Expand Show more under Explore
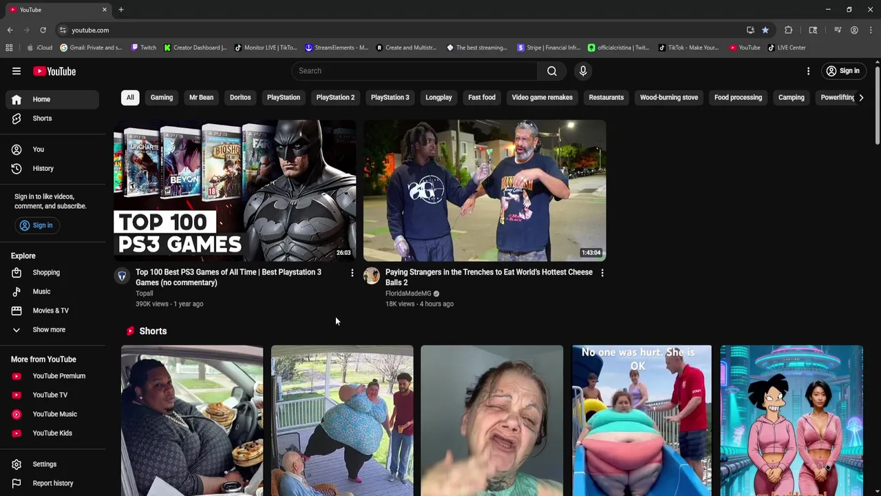Viewport: 881px width, 496px height. click(52, 330)
